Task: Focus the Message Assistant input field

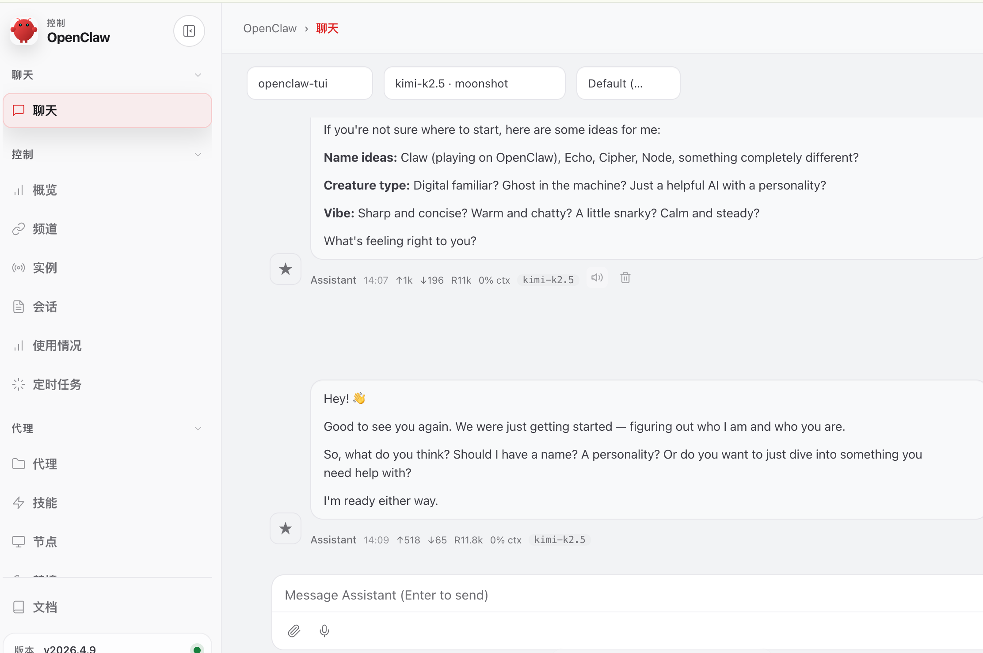Action: [619, 595]
